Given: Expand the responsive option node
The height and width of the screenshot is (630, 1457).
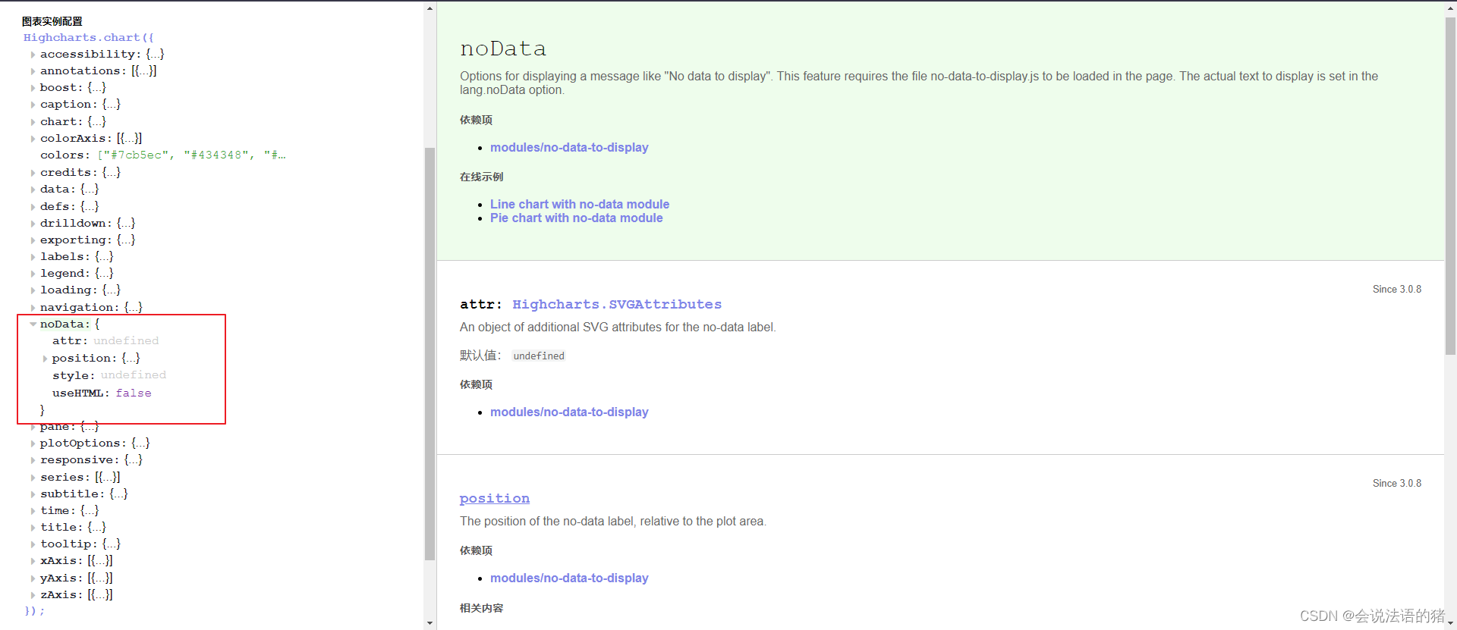Looking at the screenshot, I should pyautogui.click(x=33, y=460).
